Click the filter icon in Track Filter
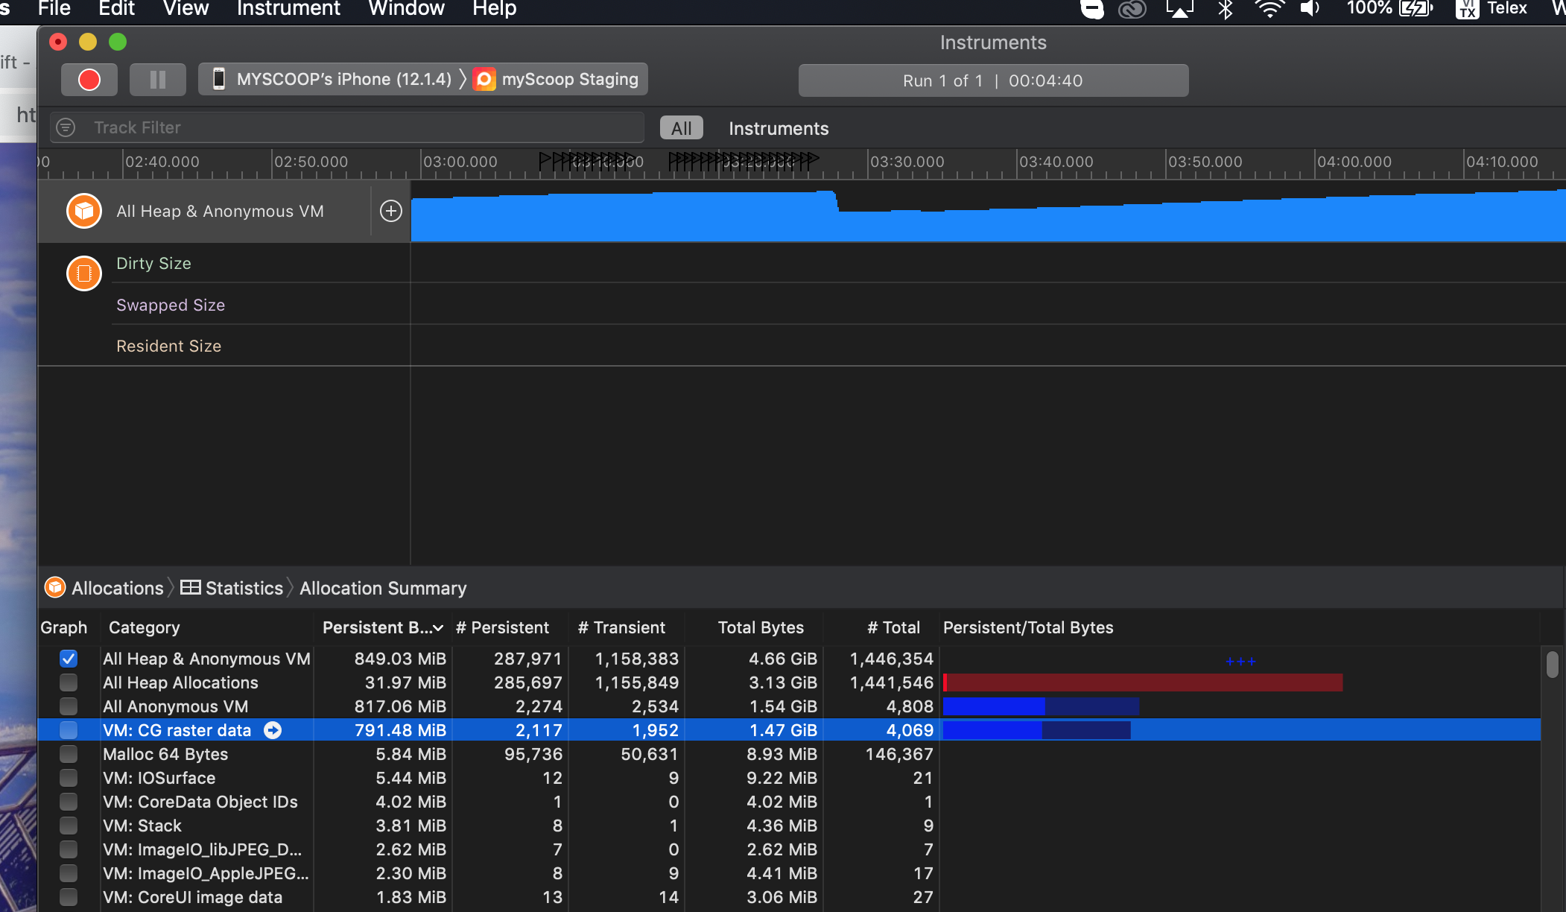The width and height of the screenshot is (1566, 912). [x=66, y=127]
